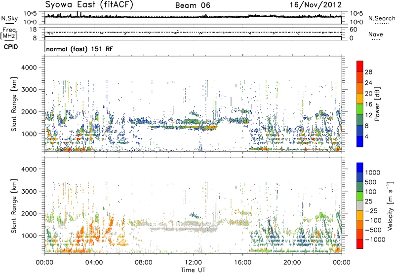395x273 pixels.
Task: Click the blue bottom of power colorbar
Action: 360,141
